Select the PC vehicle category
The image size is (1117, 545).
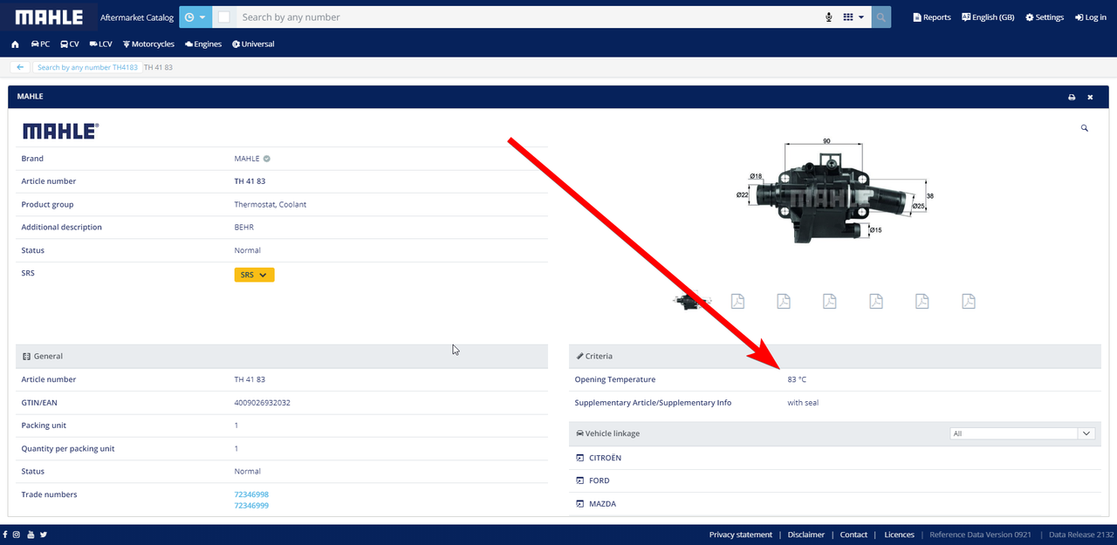click(40, 44)
